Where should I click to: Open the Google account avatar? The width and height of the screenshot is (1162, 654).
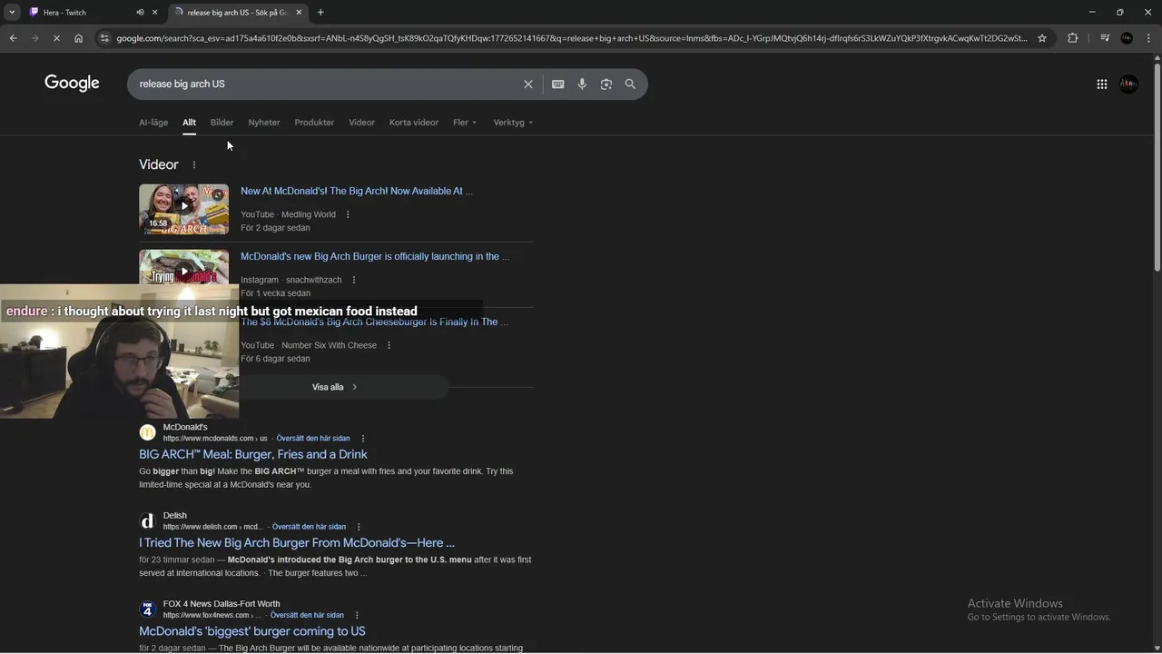[x=1128, y=84]
